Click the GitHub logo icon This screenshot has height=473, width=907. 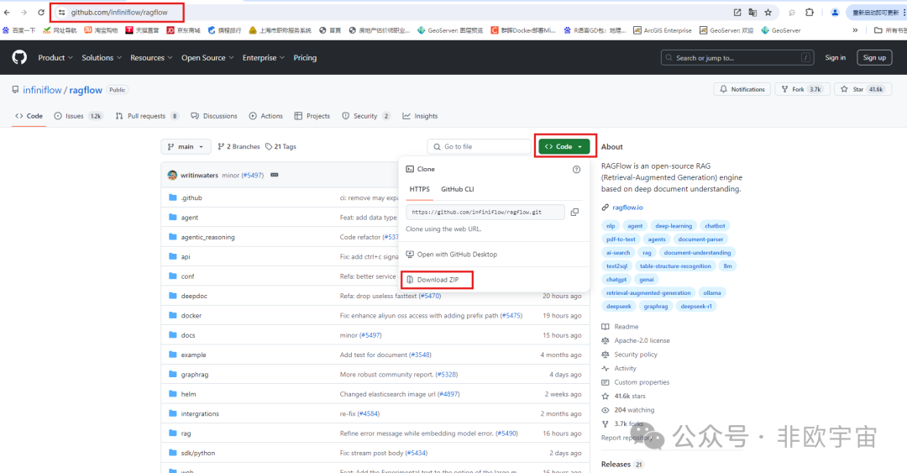(x=19, y=57)
